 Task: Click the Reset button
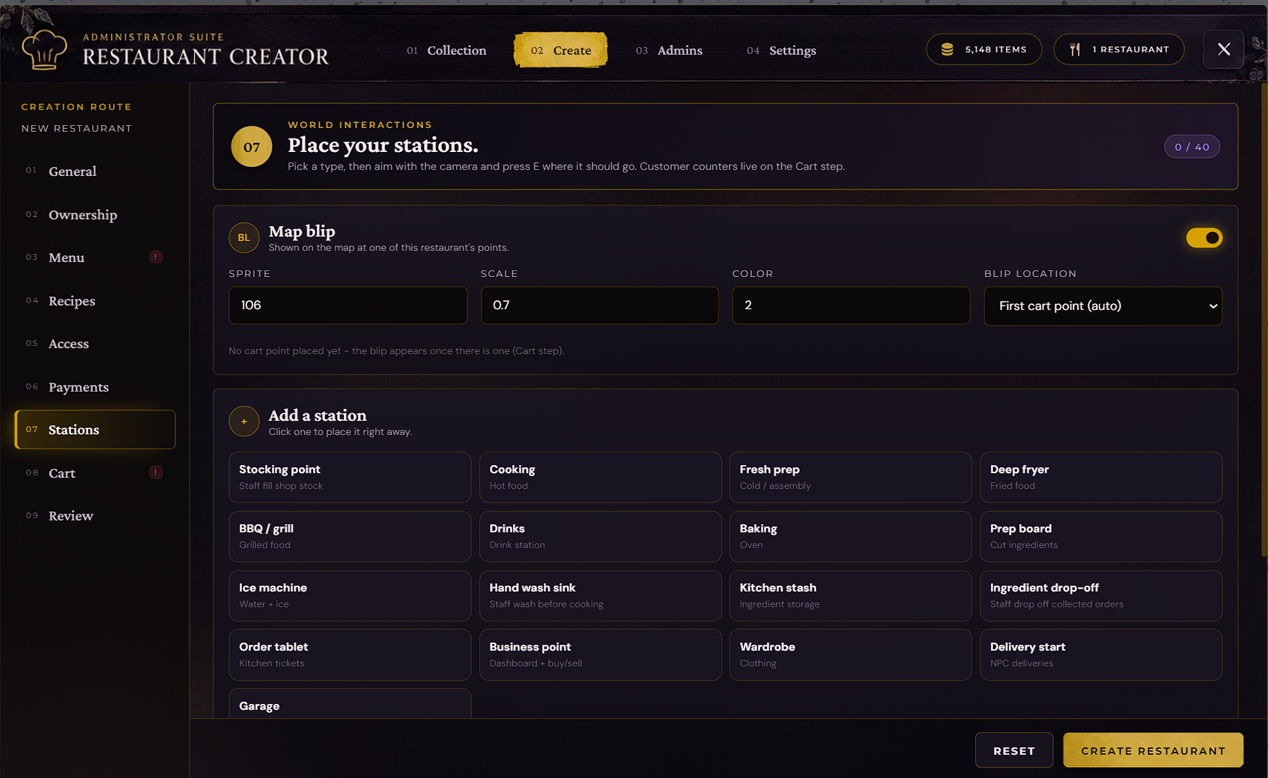(x=1014, y=750)
